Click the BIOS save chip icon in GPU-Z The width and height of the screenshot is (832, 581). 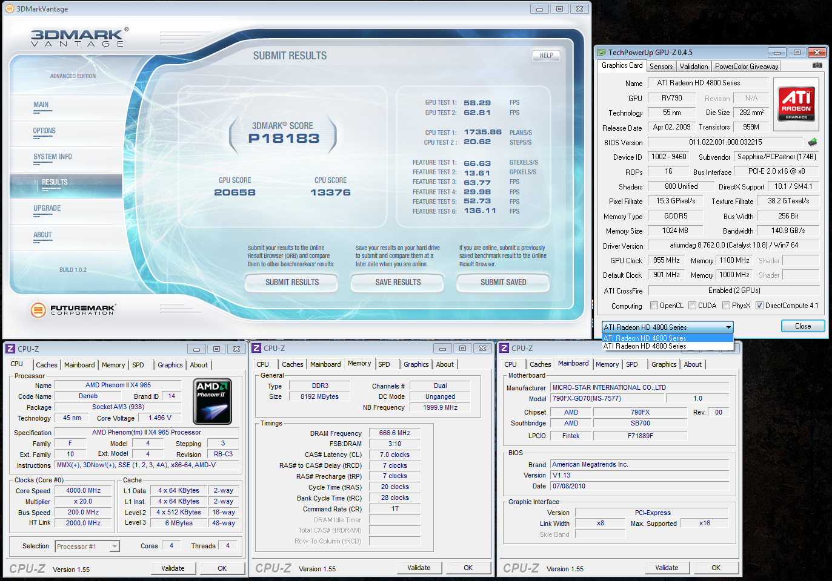812,142
